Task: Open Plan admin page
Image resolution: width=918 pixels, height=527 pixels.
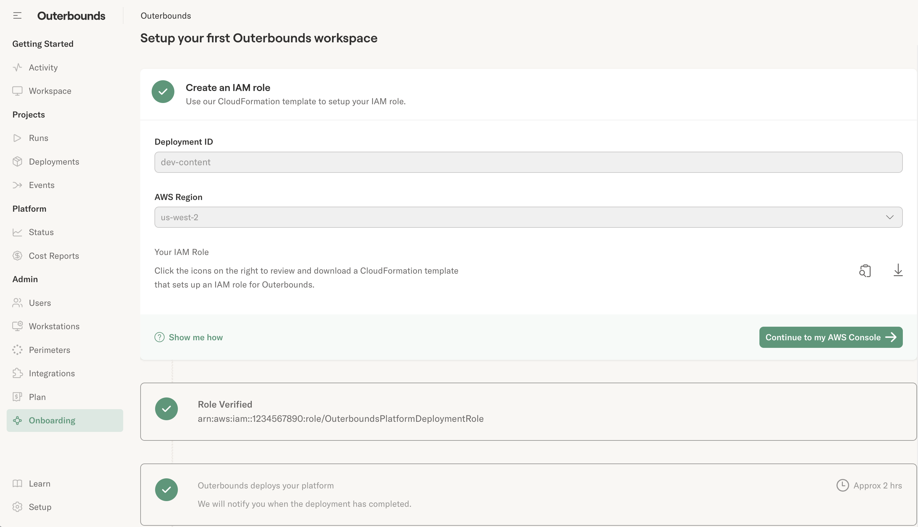Action: pos(65,397)
